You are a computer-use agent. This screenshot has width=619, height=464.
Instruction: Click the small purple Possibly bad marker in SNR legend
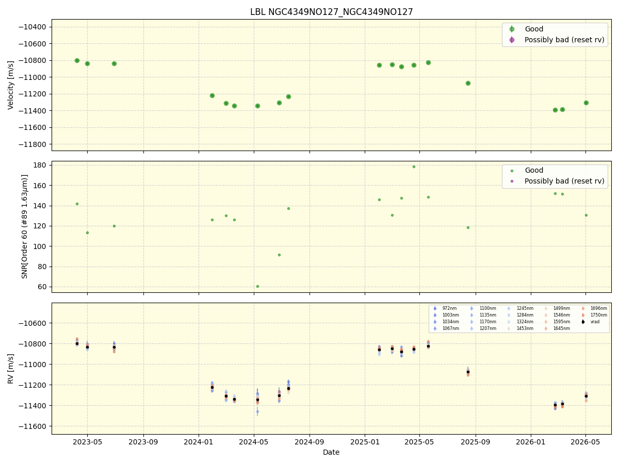(x=512, y=181)
